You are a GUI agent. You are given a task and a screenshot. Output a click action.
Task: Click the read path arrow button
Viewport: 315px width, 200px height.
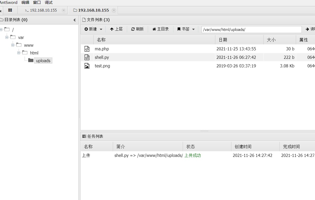tap(310, 29)
